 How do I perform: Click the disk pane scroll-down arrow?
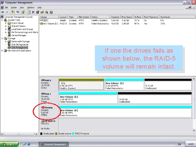coord(194,130)
